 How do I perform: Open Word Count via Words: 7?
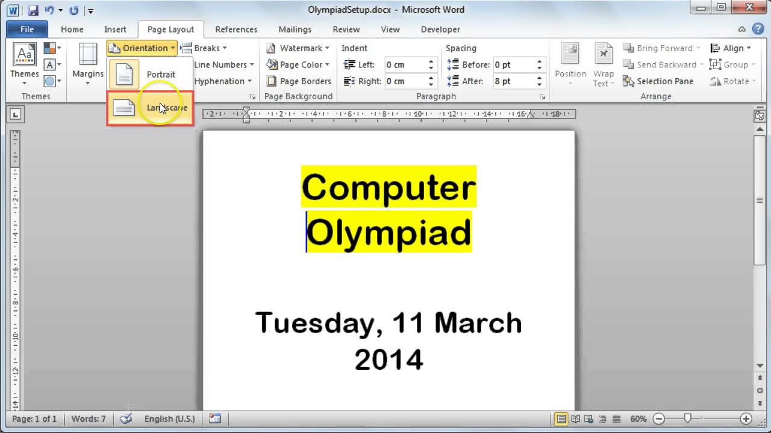pos(89,419)
